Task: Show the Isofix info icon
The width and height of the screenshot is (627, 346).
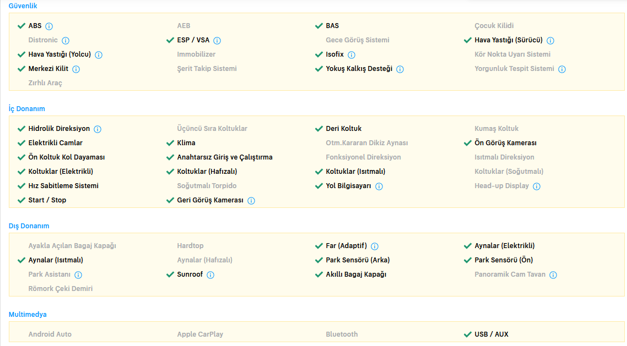Action: point(352,55)
